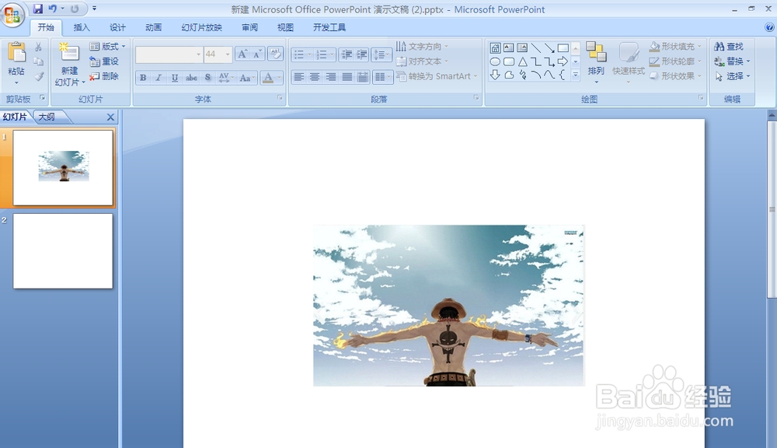Screen dimensions: 777x448
Task: Switch to the 插入 ribbon tab
Action: tap(82, 27)
